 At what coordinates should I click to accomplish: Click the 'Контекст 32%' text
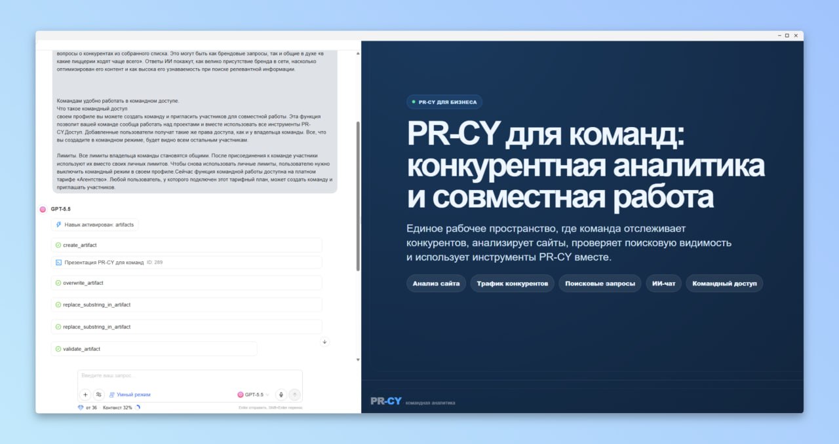(x=117, y=407)
